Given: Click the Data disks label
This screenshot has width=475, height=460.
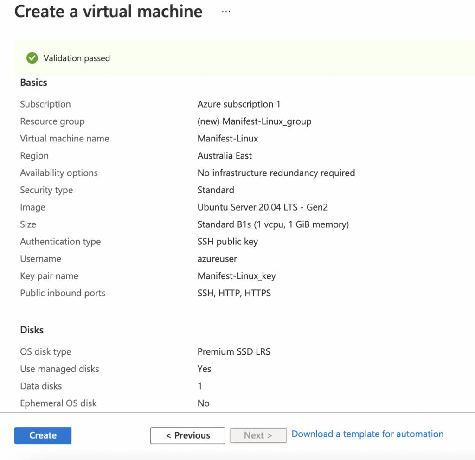Looking at the screenshot, I should pos(41,386).
